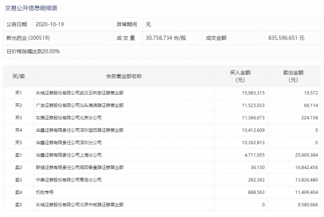324x217 pixels.
Task: Click buy amount 10,412,609
Action: tap(253, 130)
